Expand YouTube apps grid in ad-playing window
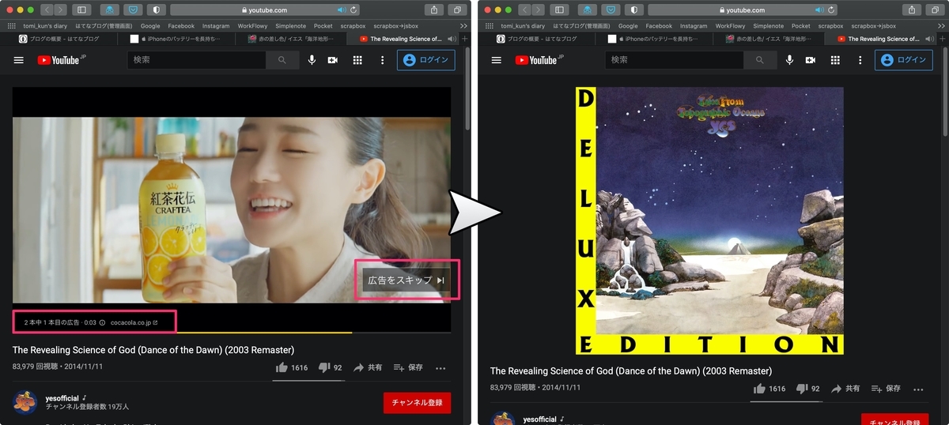 (x=357, y=60)
